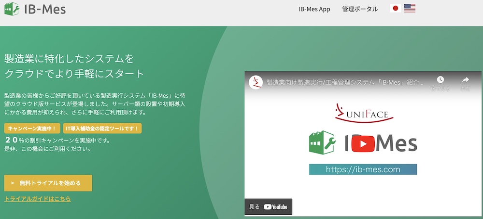The width and height of the screenshot is (483, 219).
Task: Click the green factory wrench icon in video
Action: pyautogui.click(x=322, y=142)
